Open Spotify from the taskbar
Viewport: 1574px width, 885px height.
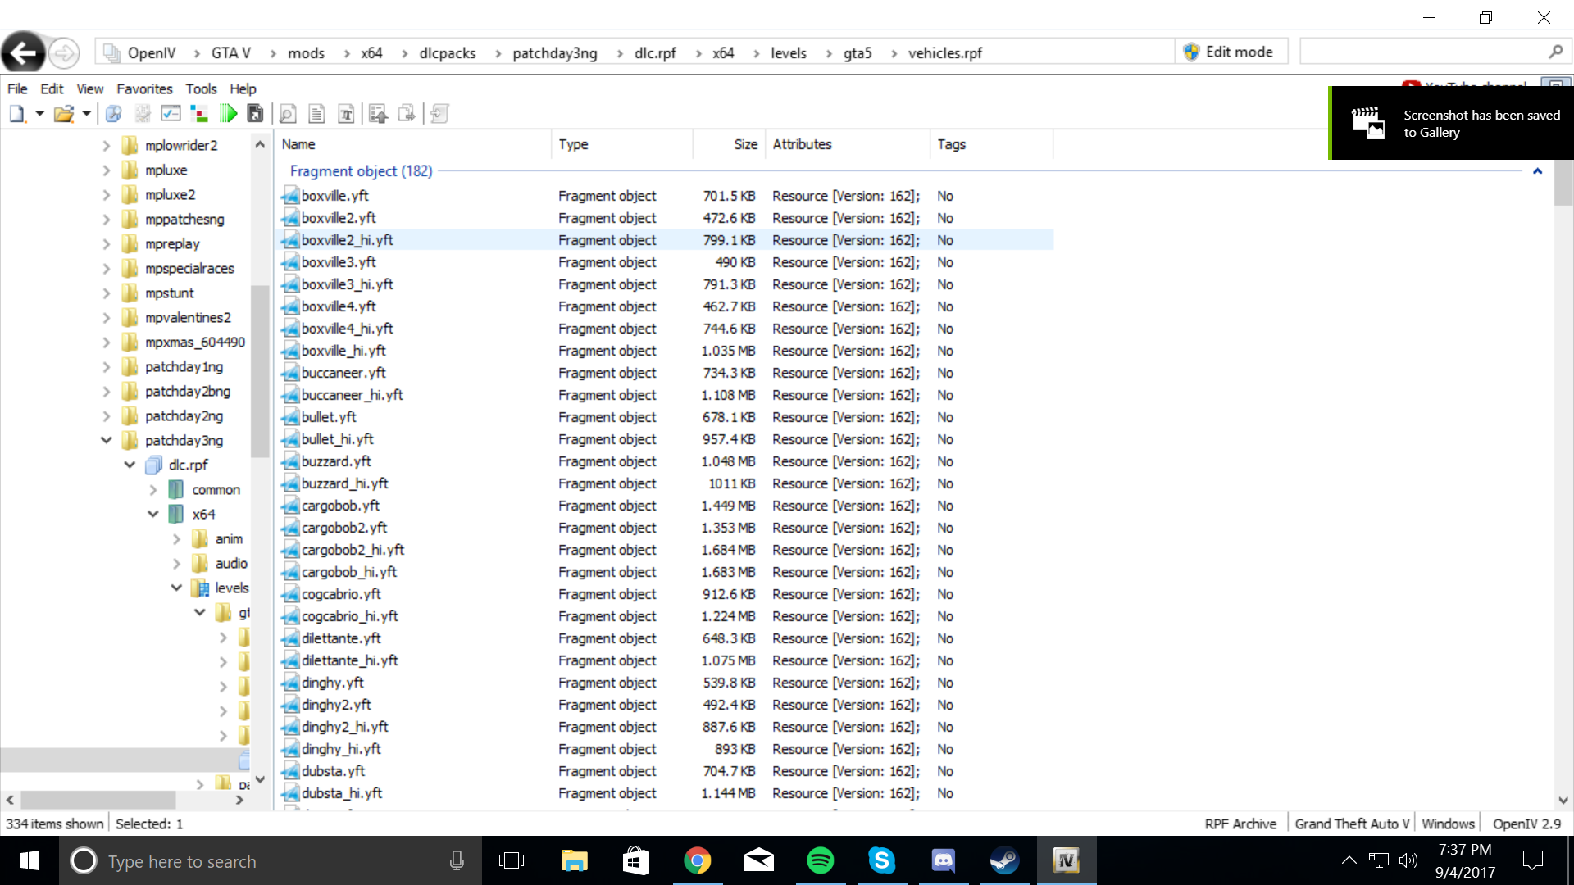[820, 860]
